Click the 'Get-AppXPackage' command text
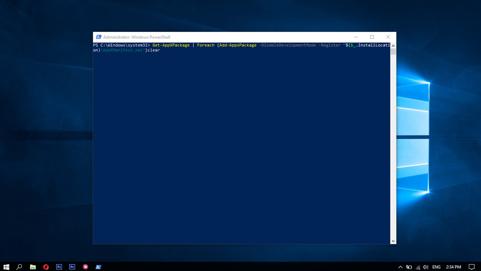481x271 pixels. point(171,45)
